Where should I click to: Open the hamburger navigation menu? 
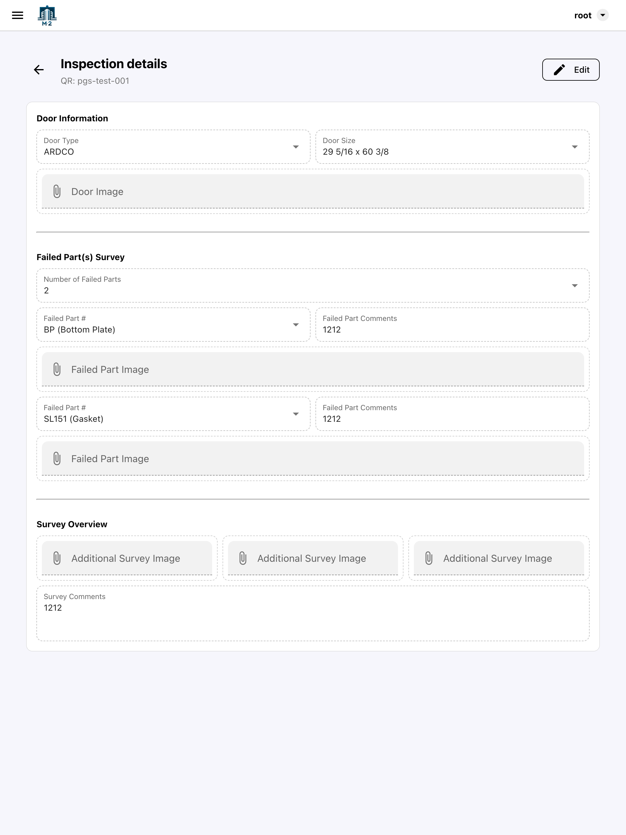pyautogui.click(x=17, y=16)
